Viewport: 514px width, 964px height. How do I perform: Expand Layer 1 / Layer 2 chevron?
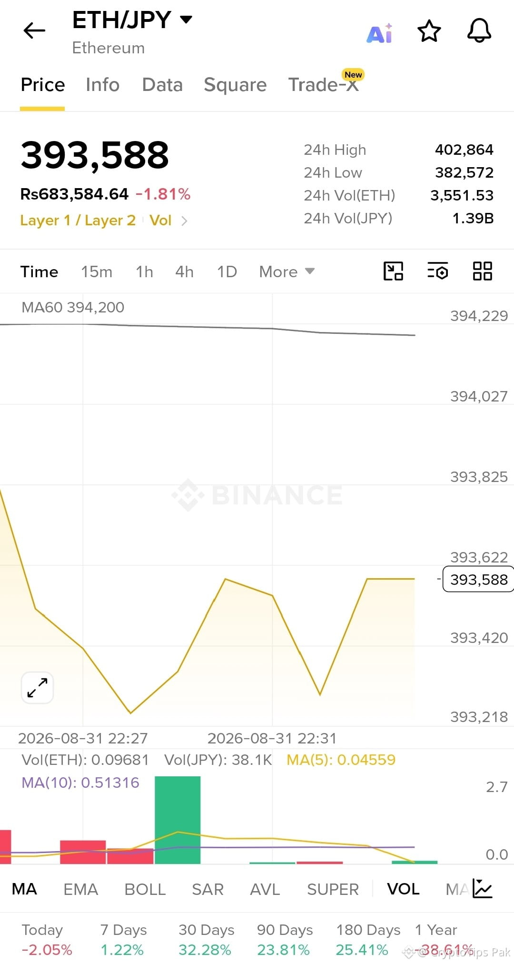[185, 221]
